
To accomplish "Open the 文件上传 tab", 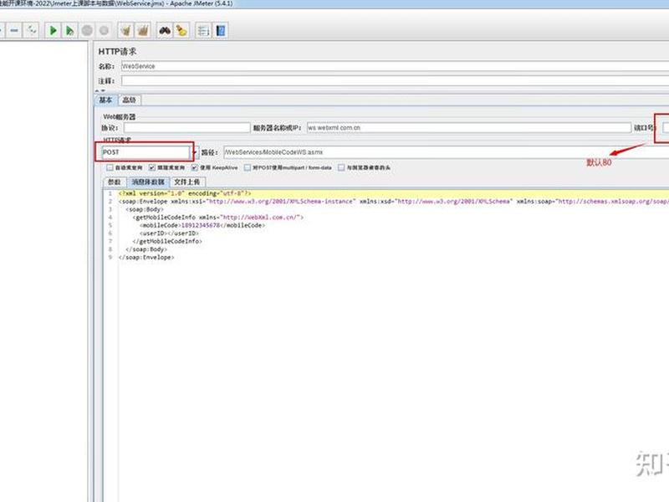I will click(186, 182).
